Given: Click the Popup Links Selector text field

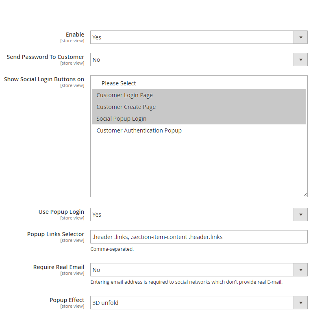Looking at the screenshot, I should coord(199,237).
